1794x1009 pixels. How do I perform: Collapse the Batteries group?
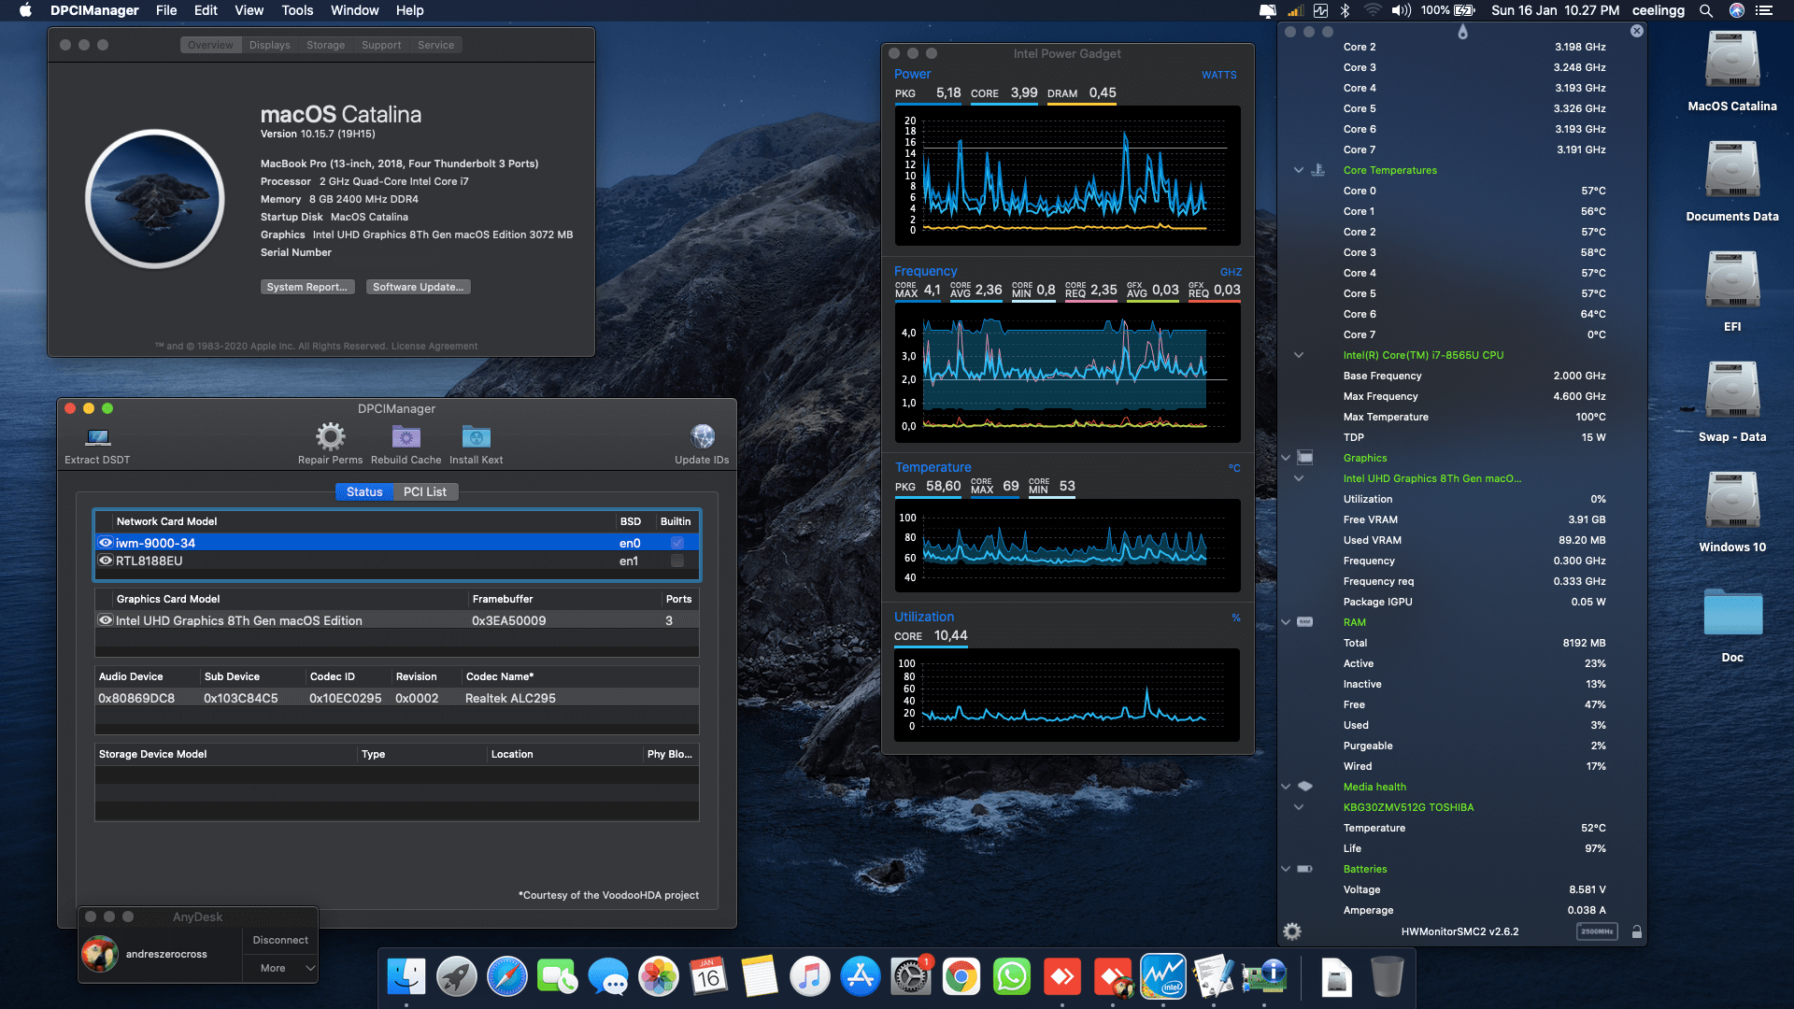(x=1286, y=869)
